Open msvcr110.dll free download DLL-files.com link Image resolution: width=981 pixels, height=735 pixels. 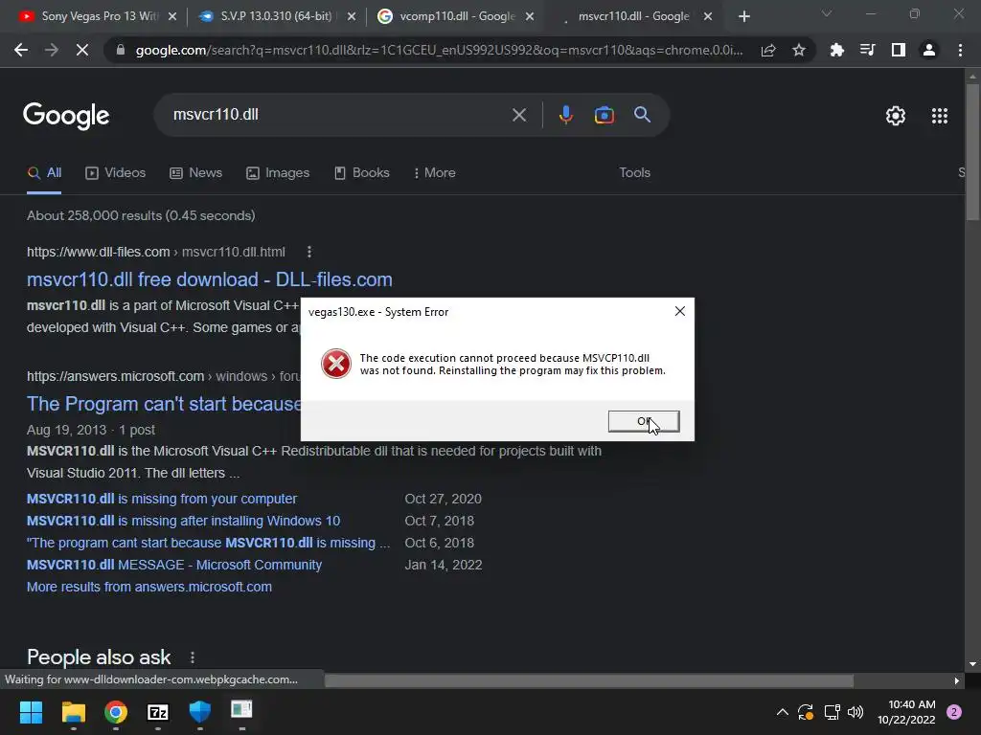(210, 279)
